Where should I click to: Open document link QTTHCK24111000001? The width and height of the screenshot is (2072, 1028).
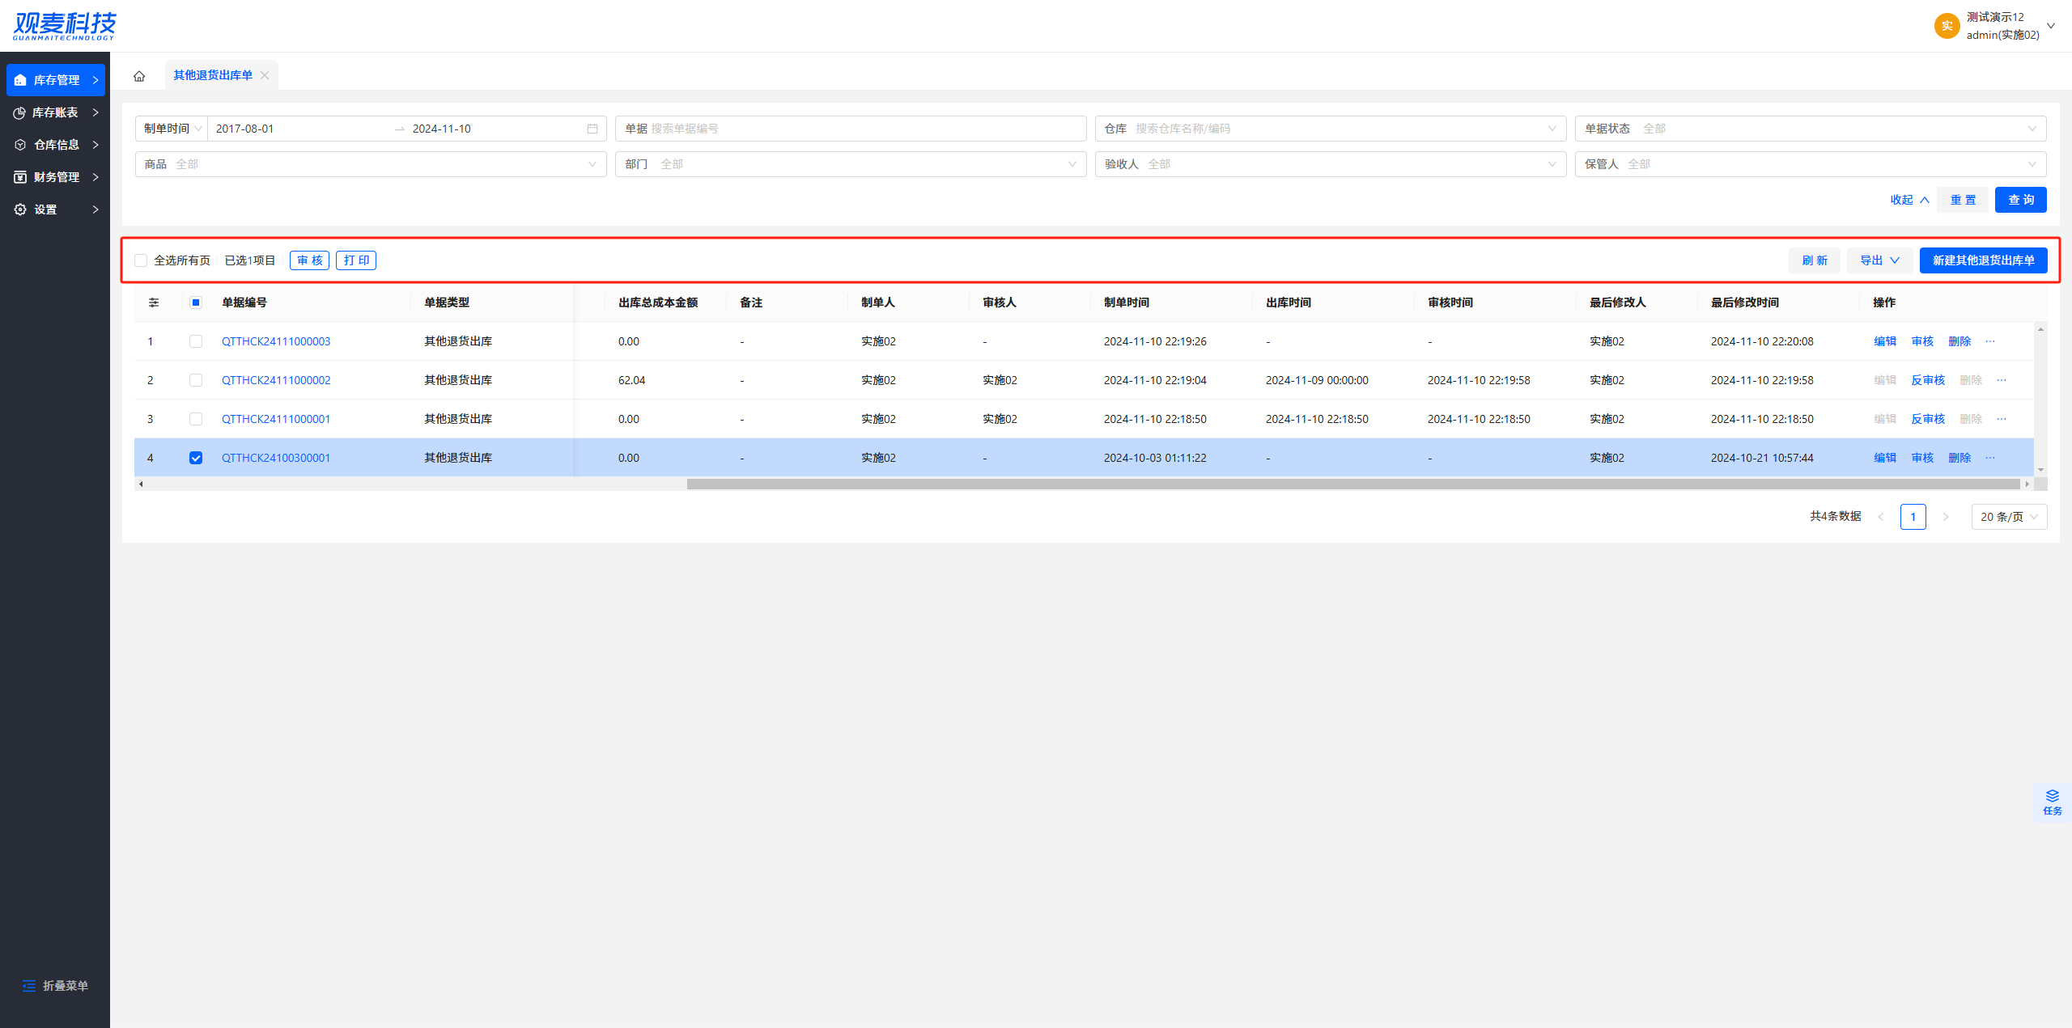coord(276,419)
